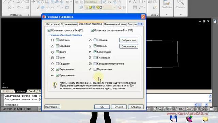Enable Кажущееся пересечение snap mode

(95, 64)
